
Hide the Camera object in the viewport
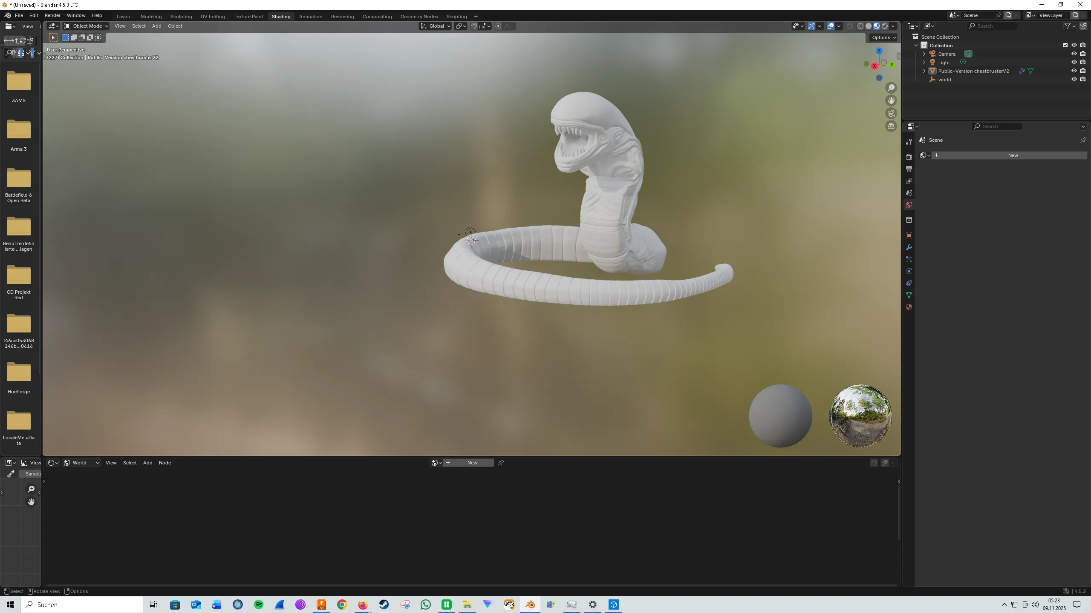(1074, 54)
